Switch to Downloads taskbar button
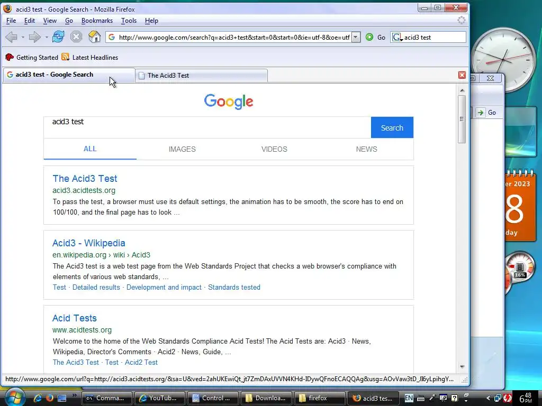This screenshot has width=542, height=406. (266, 398)
